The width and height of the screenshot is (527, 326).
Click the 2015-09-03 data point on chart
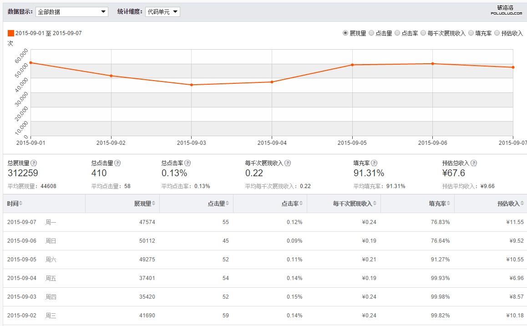point(192,85)
